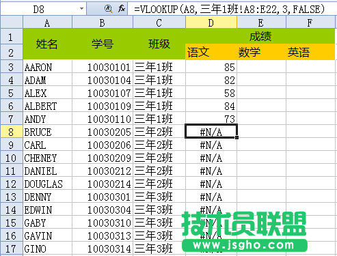Select cell containing AARON
Viewport: 337px width, 256px height.
point(47,67)
